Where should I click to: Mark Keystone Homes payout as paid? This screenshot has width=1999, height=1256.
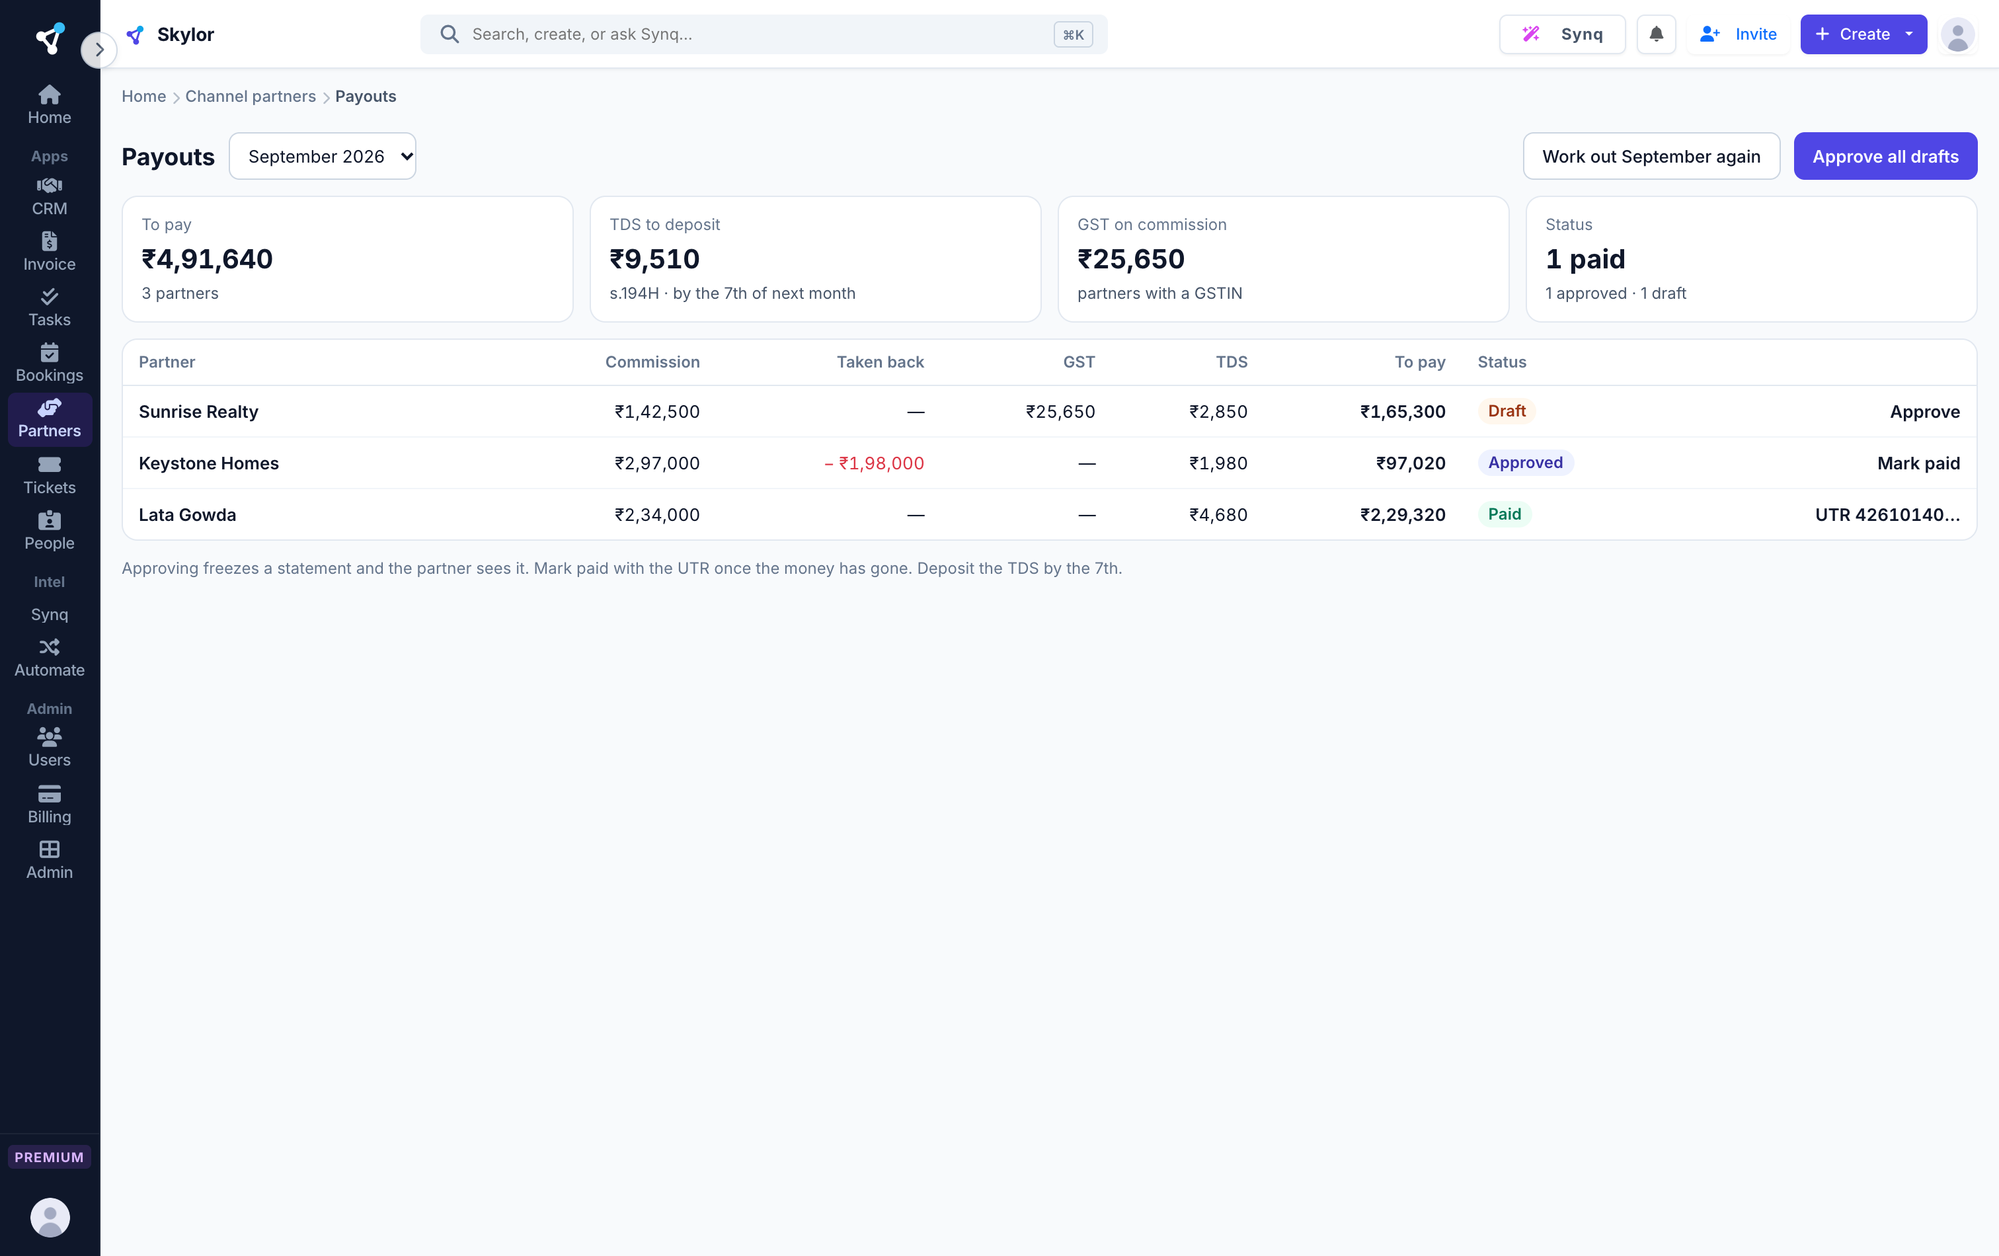1918,463
